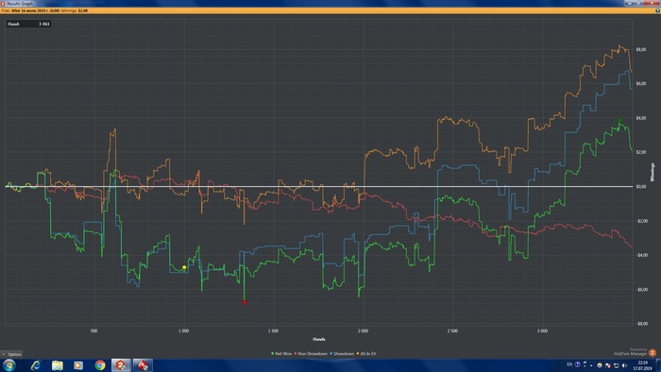Open Windows Explorer folder from the taskbar
The width and height of the screenshot is (661, 372).
57,364
